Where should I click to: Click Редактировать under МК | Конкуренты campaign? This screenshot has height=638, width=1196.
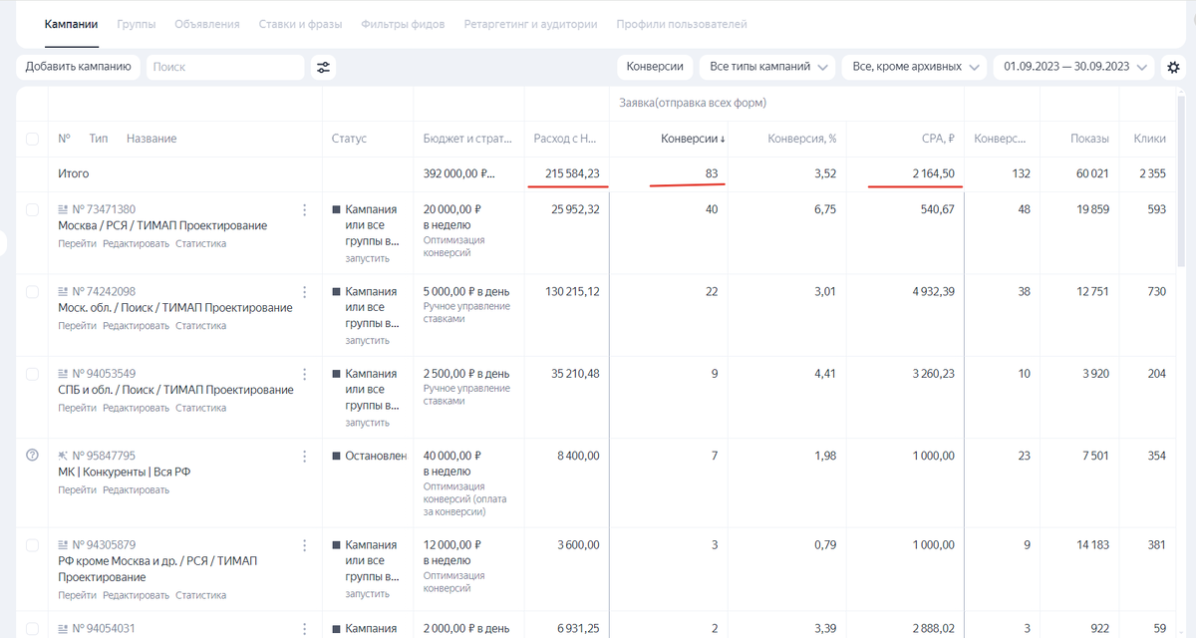pos(137,489)
